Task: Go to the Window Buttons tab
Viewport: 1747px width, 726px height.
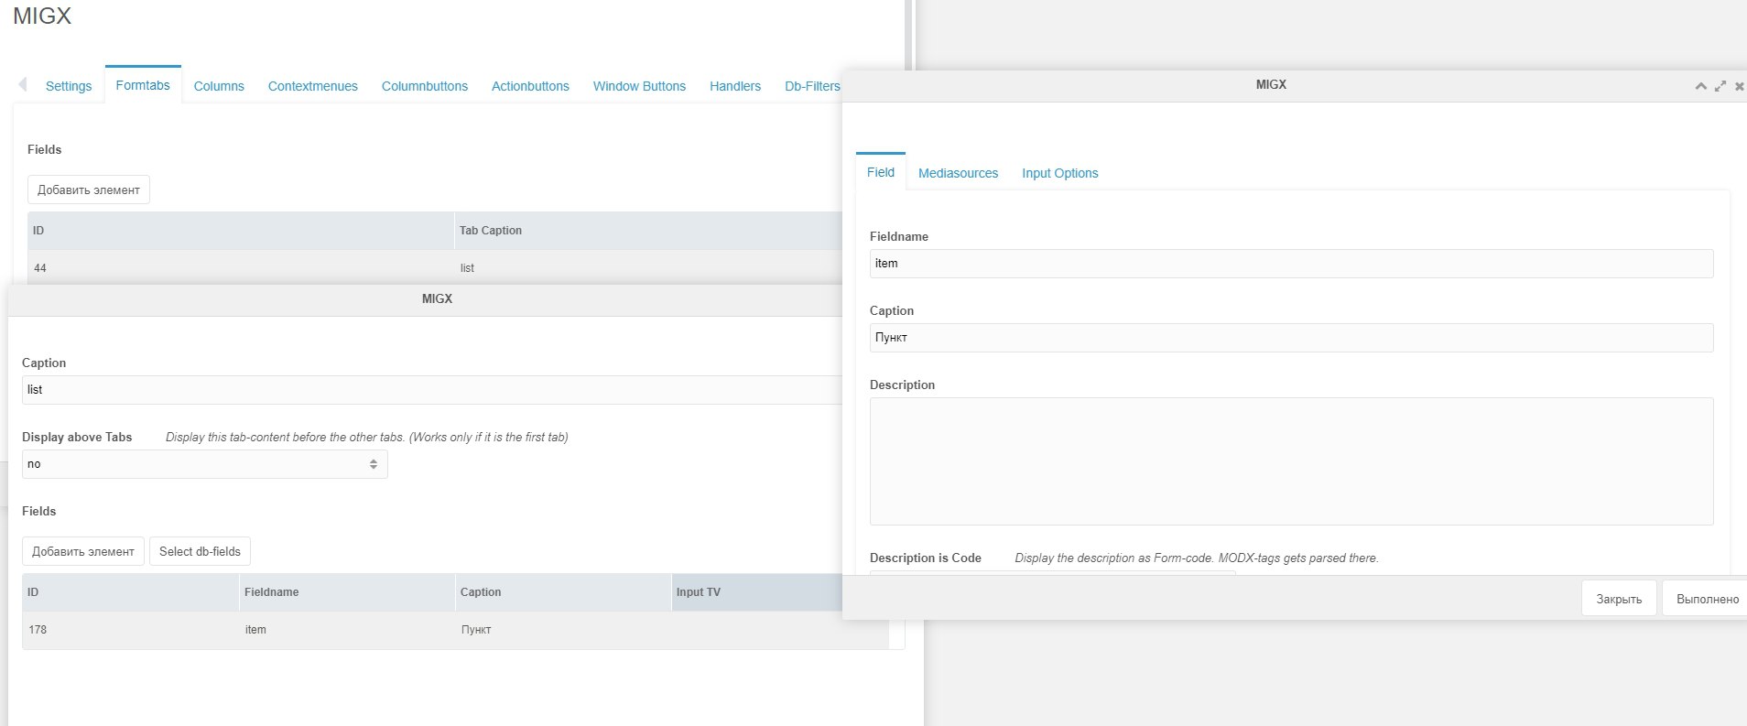Action: click(x=639, y=86)
